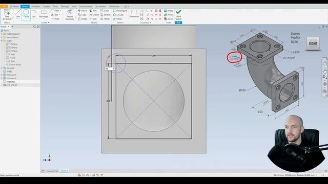Select the Stretch tool
The height and width of the screenshot is (184, 328).
pyautogui.click(x=106, y=15)
